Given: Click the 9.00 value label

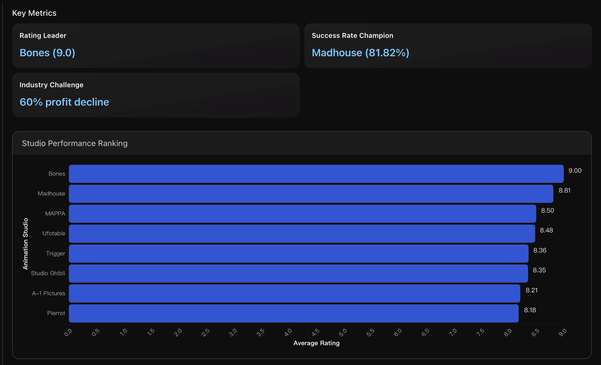Looking at the screenshot, I should coord(575,170).
